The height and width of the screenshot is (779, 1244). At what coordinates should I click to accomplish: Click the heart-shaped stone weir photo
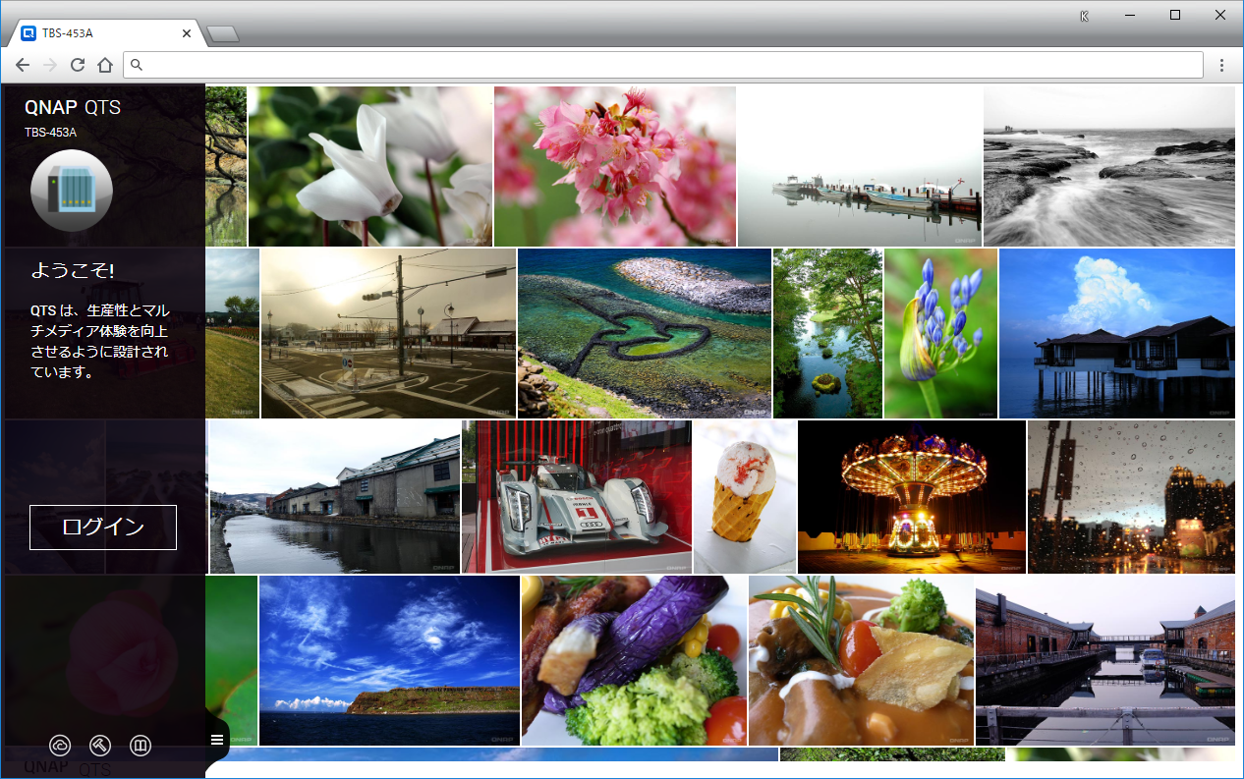tap(644, 333)
